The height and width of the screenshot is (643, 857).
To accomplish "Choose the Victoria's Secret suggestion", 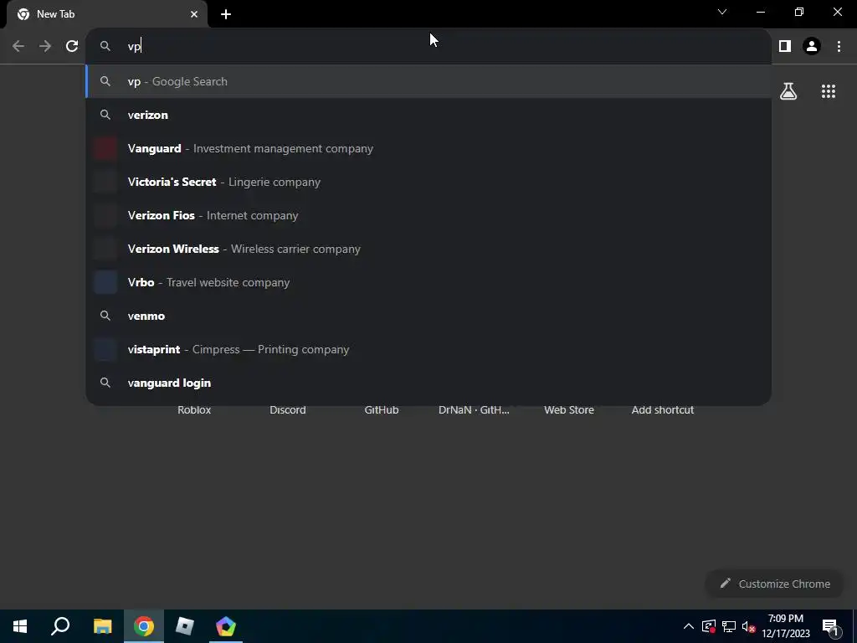I will [428, 182].
